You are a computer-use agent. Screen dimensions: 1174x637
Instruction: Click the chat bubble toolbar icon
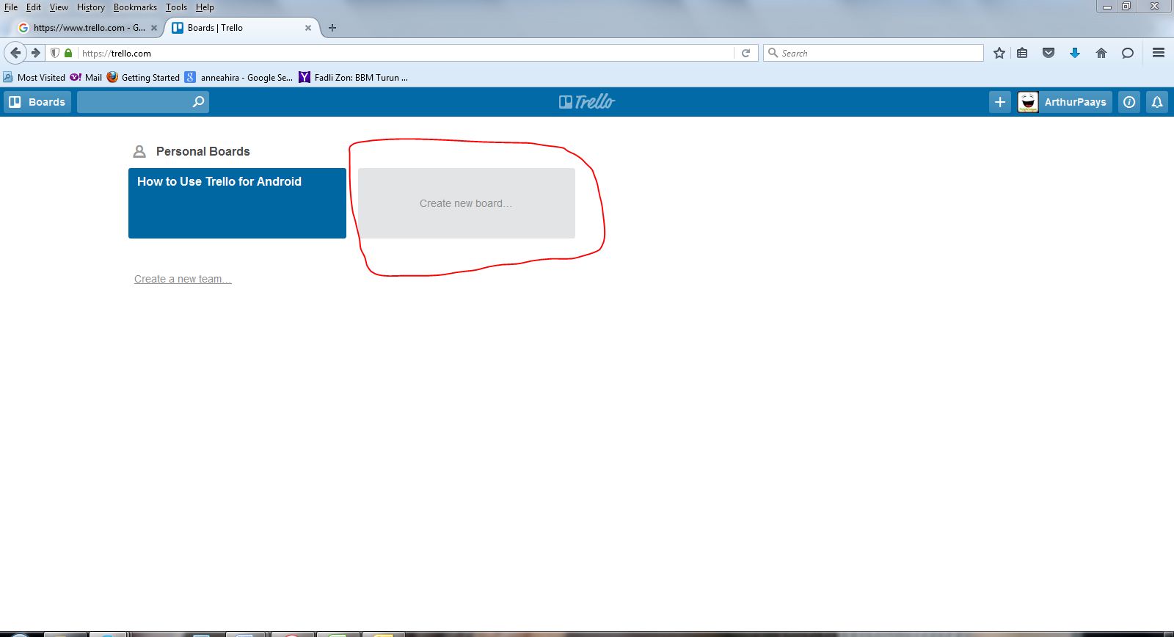[x=1128, y=53]
